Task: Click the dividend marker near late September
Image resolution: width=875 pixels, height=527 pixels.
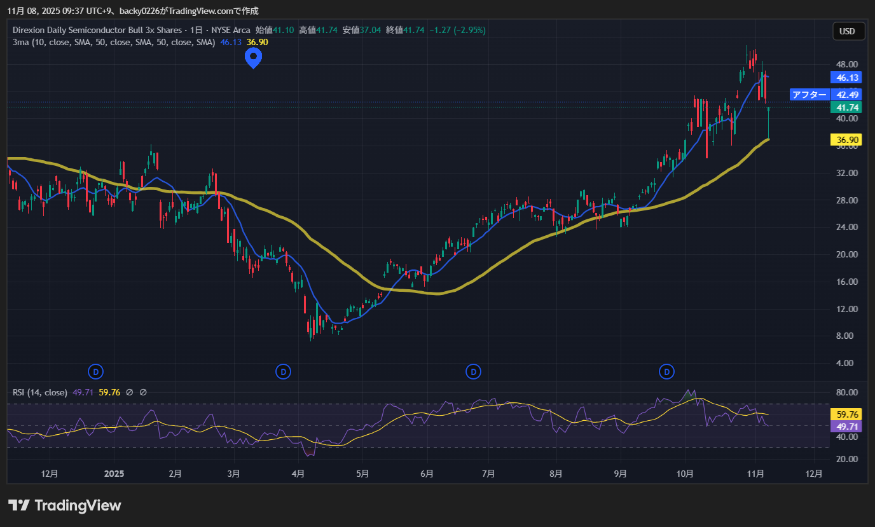Action: coord(666,371)
